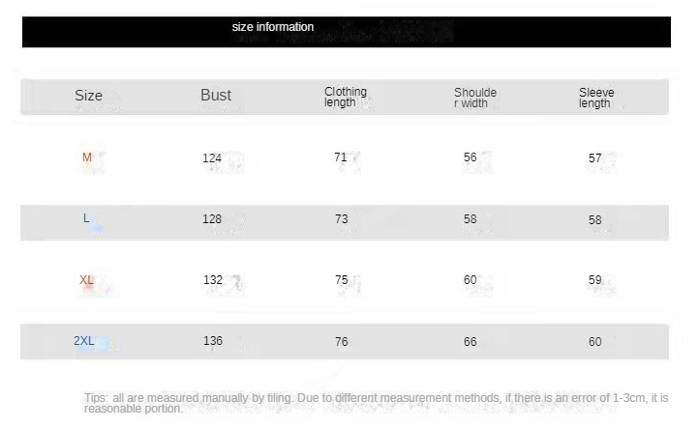Screen dimensions: 699x428
Task: Select the Size column header
Action: 88,96
